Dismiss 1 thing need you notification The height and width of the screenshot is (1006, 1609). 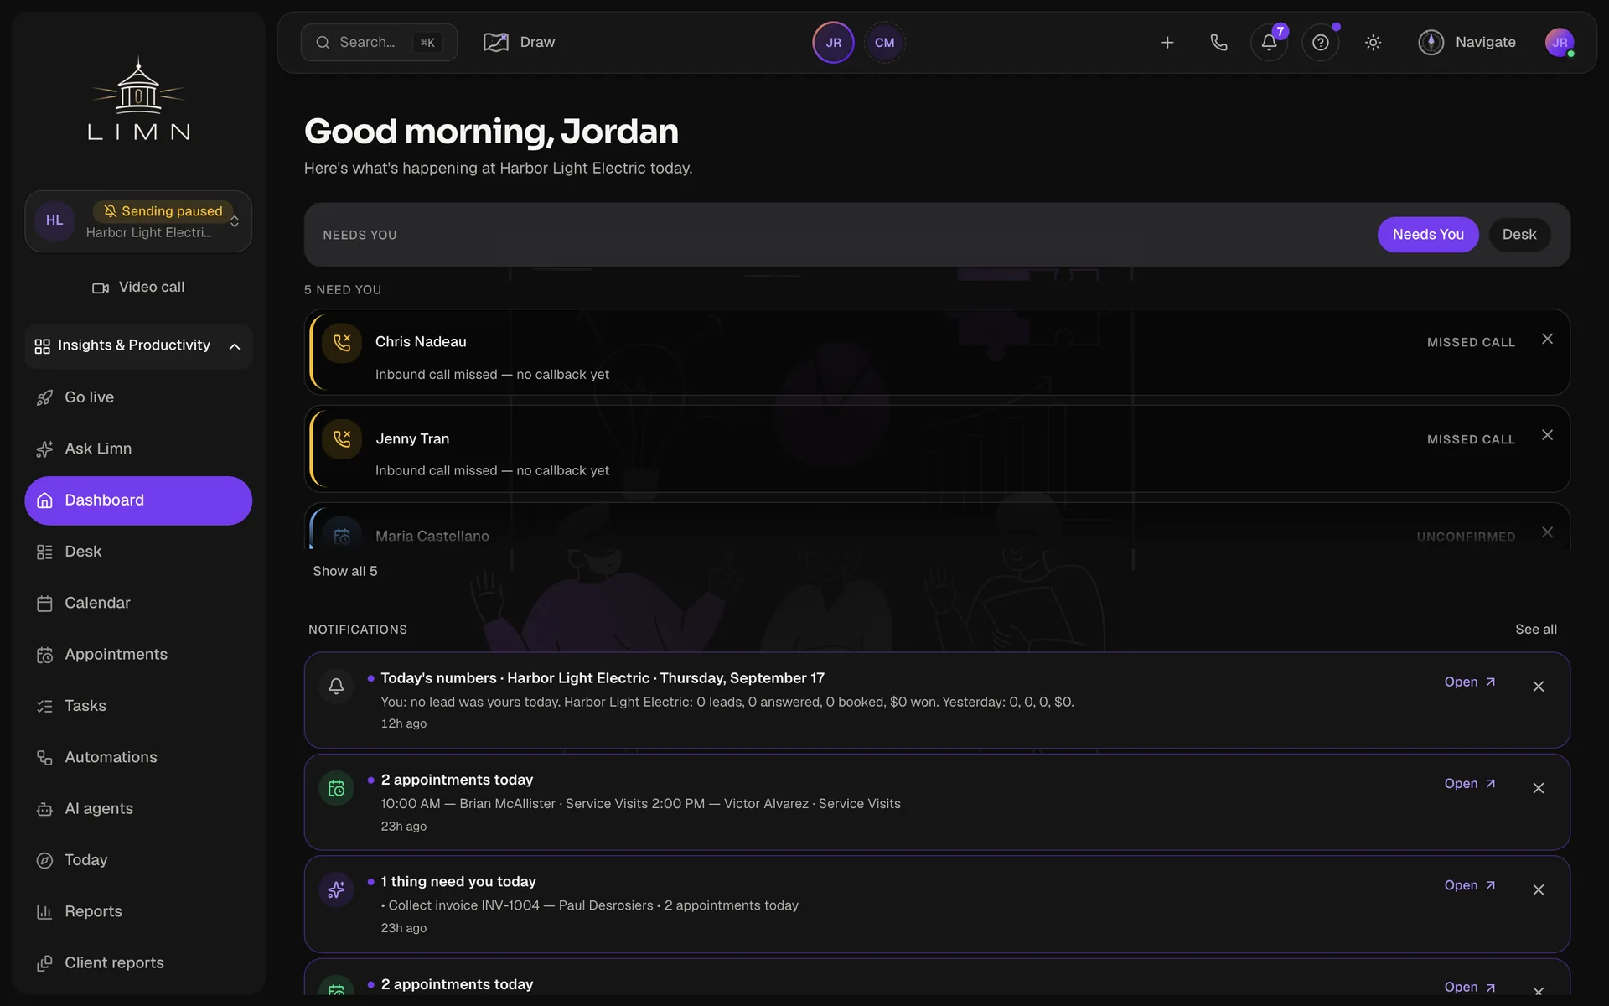pos(1539,890)
